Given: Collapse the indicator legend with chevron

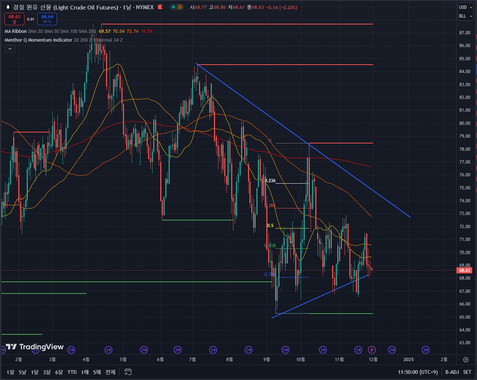Looking at the screenshot, I should pos(10,49).
